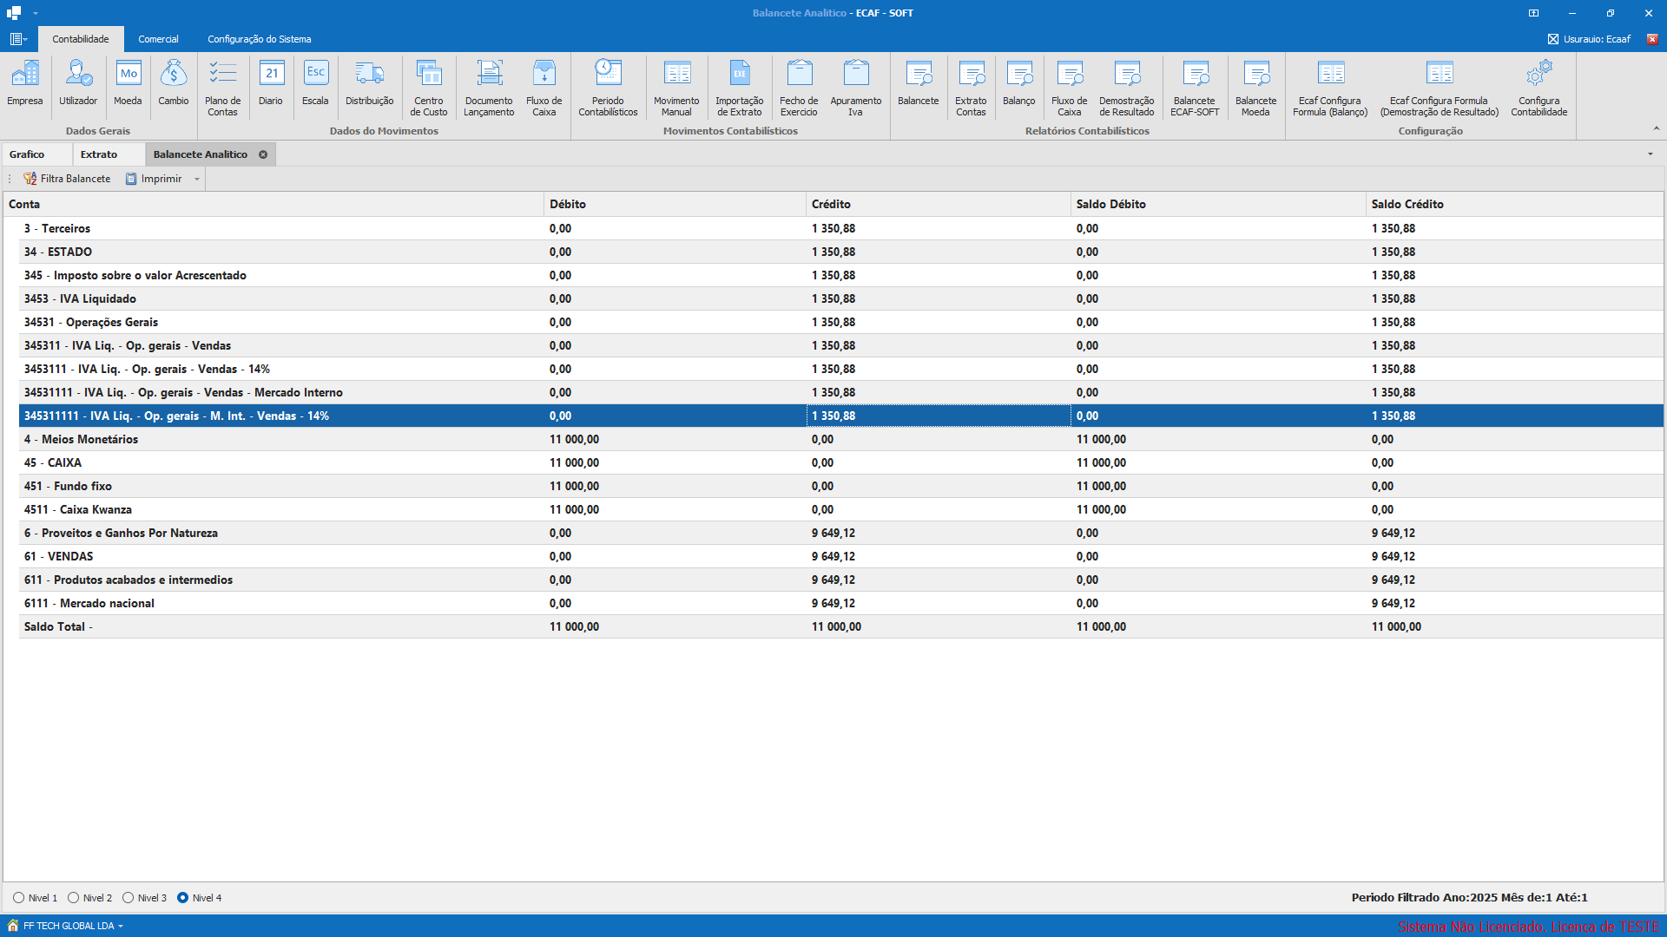
Task: Select the Nivel 1 radio button
Action: point(19,898)
